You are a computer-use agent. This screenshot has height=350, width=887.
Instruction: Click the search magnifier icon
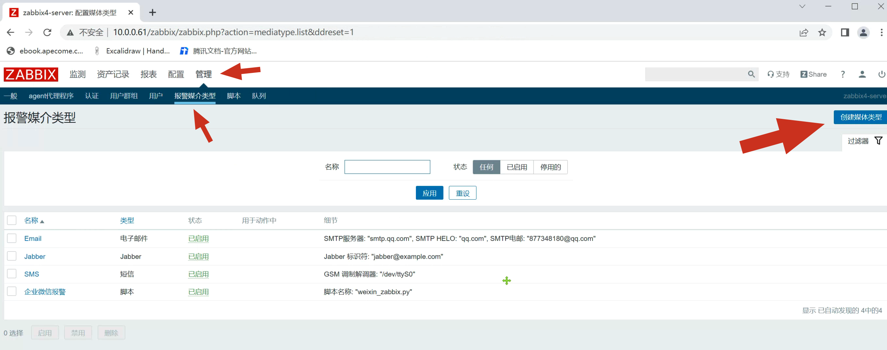(751, 74)
